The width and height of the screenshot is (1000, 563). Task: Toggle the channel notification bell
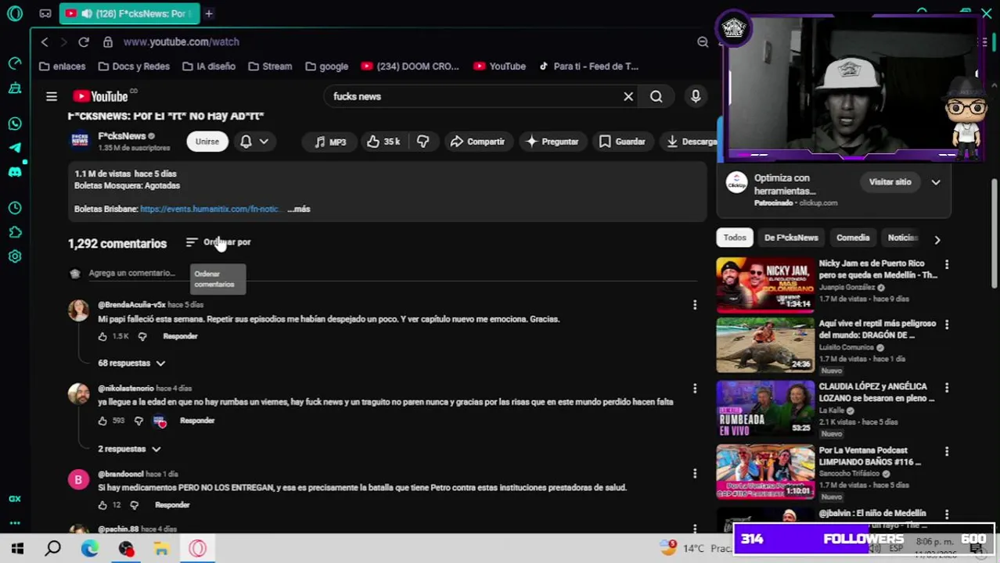(246, 142)
